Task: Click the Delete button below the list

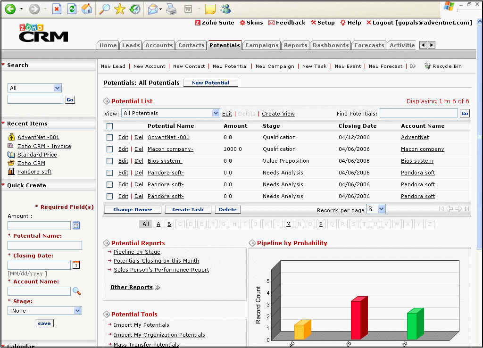Action: (228, 210)
